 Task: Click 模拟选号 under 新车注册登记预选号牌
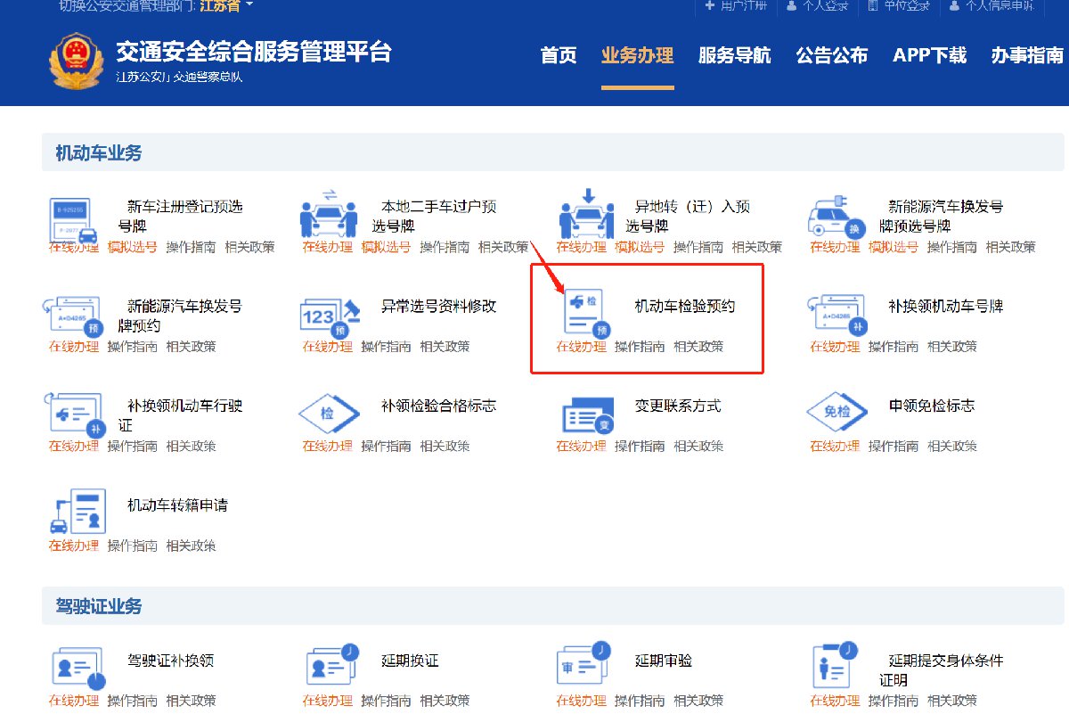tap(133, 247)
